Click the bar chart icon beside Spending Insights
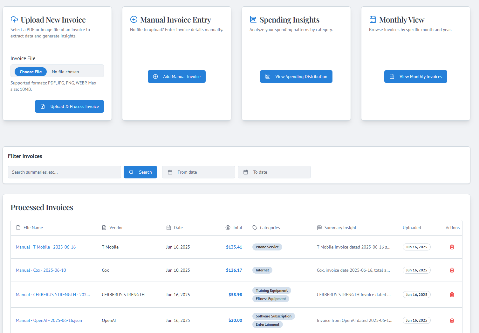 tap(253, 19)
